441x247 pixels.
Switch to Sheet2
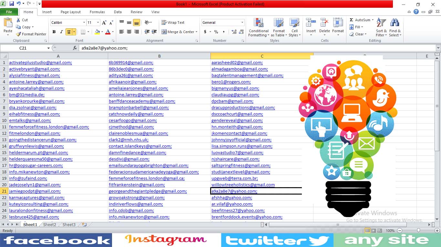click(x=49, y=224)
